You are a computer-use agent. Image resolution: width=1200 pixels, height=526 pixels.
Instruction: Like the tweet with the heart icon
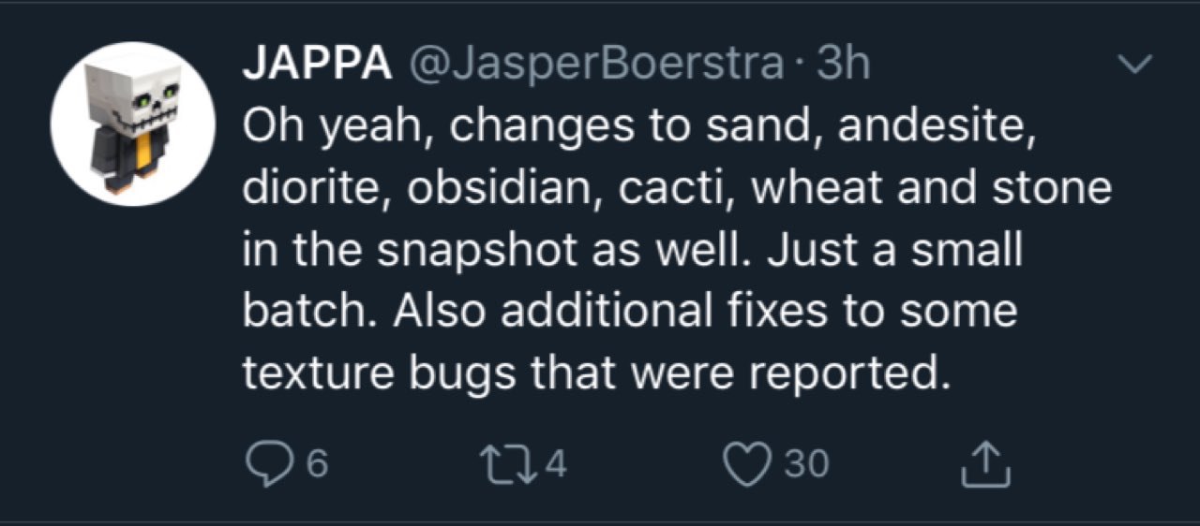tap(749, 462)
